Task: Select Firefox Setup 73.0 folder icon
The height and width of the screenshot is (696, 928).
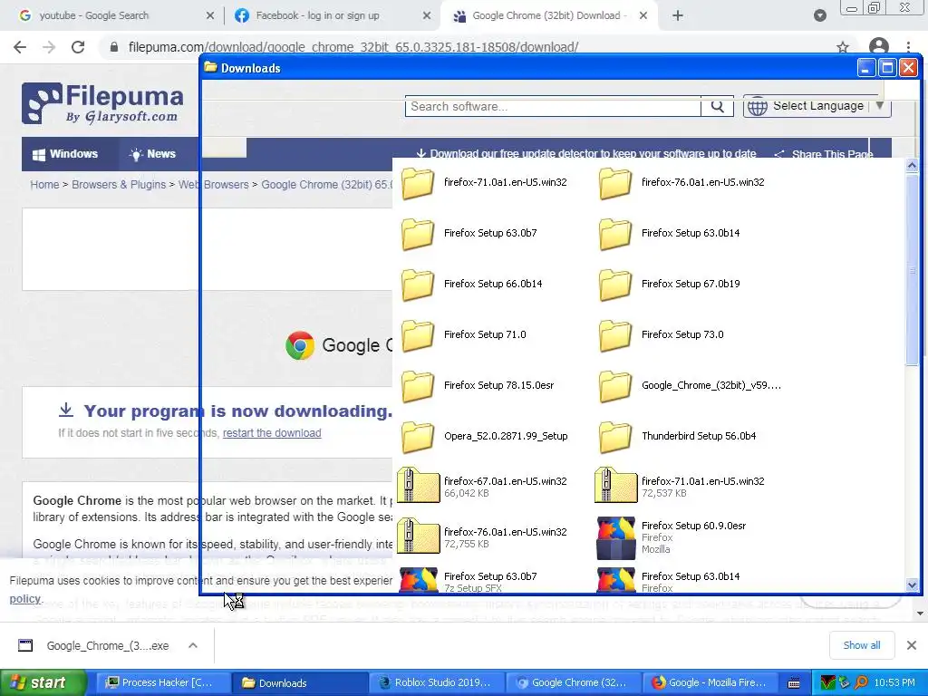Action: [615, 335]
